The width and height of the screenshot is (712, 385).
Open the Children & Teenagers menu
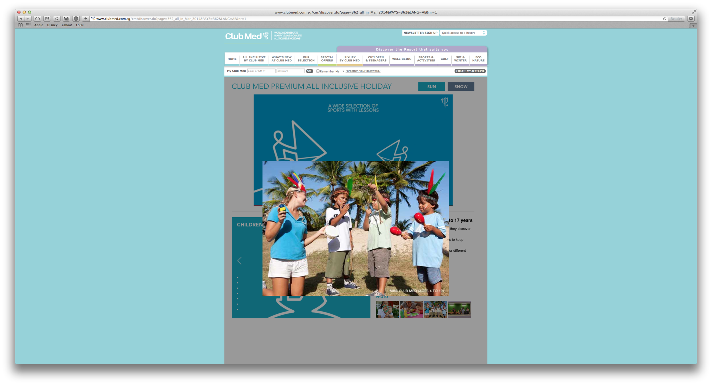tap(376, 59)
